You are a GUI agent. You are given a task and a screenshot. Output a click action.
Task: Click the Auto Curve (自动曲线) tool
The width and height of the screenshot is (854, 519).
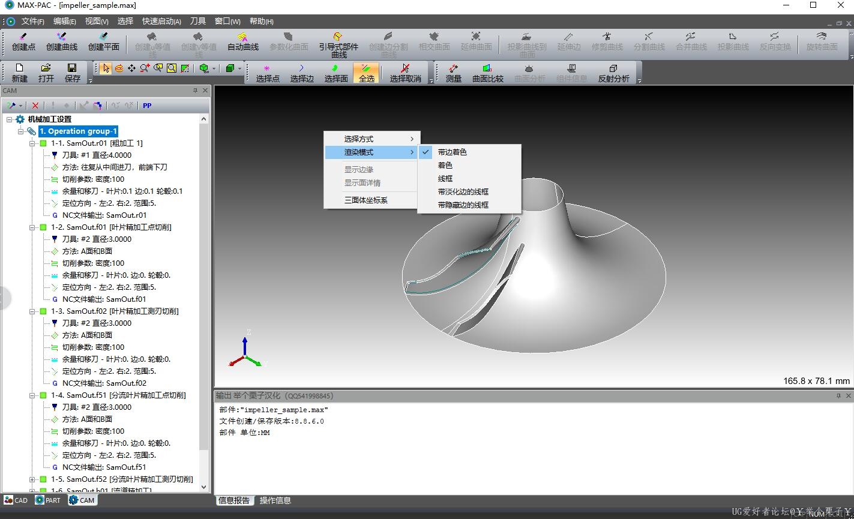tap(242, 41)
